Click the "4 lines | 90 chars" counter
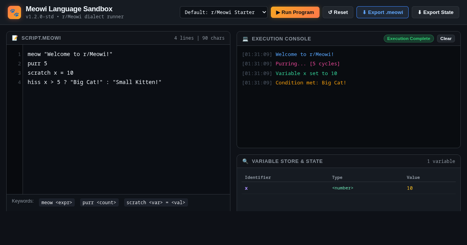Screen dimensions: 467x245 tap(199, 38)
